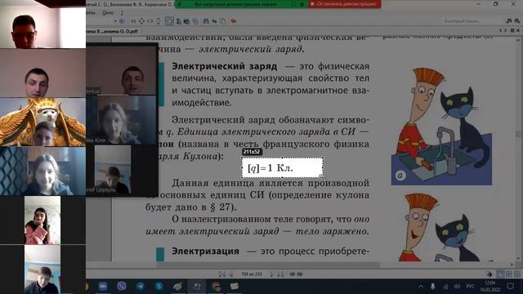Select the rightmost page layout icon
Viewport: 523px width, 294px height.
[x=516, y=274]
